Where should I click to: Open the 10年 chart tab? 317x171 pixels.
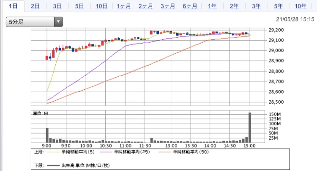point(301,6)
